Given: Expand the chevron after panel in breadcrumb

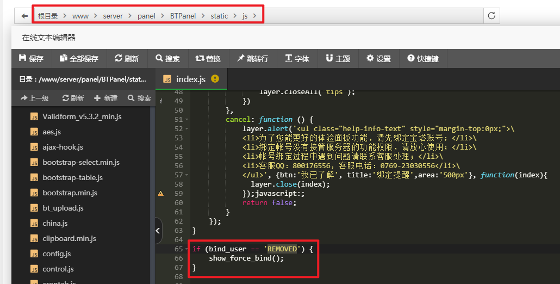Looking at the screenshot, I should pos(163,16).
